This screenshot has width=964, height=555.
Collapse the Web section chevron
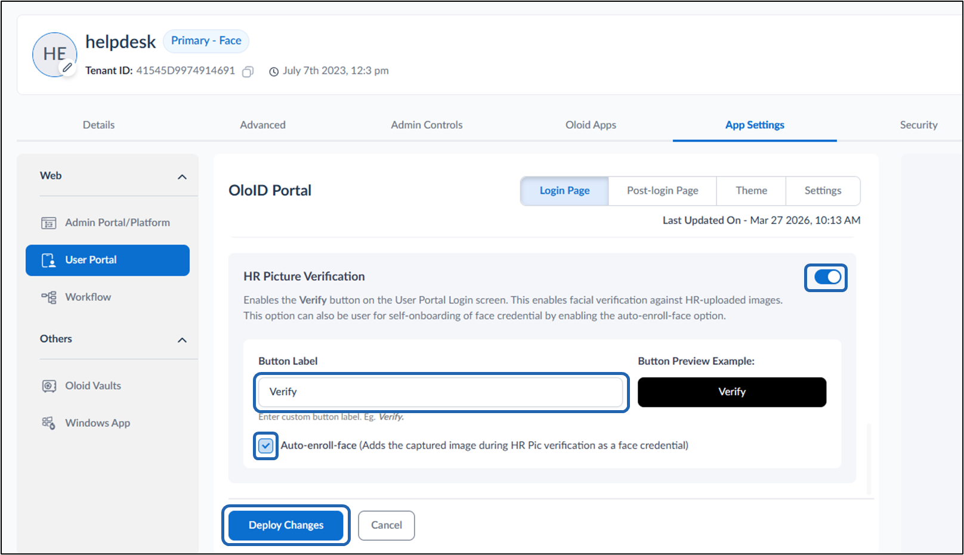183,177
